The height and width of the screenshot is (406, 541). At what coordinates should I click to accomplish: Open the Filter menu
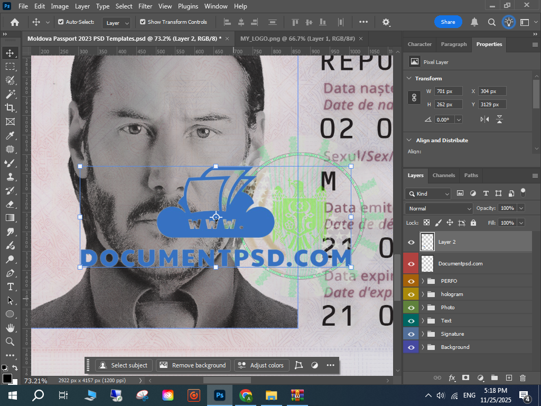coord(145,6)
